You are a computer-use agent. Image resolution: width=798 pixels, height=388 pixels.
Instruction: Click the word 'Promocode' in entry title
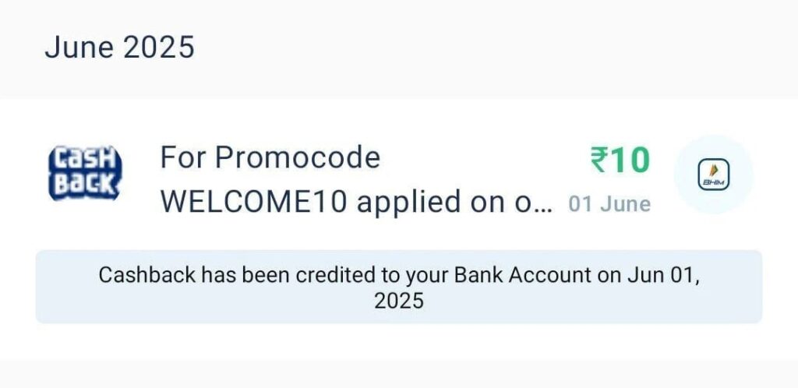[298, 157]
